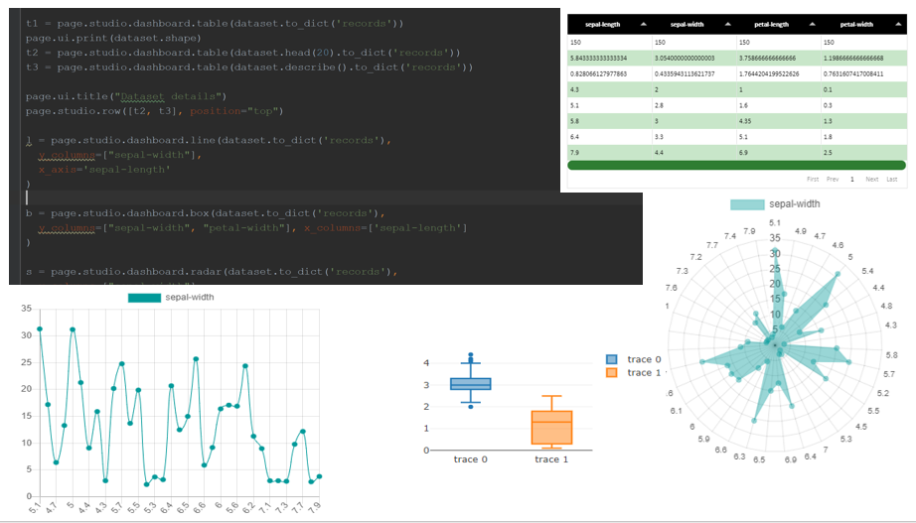Click the green horizontal table scrollbar
The height and width of the screenshot is (523, 916).
pos(735,165)
